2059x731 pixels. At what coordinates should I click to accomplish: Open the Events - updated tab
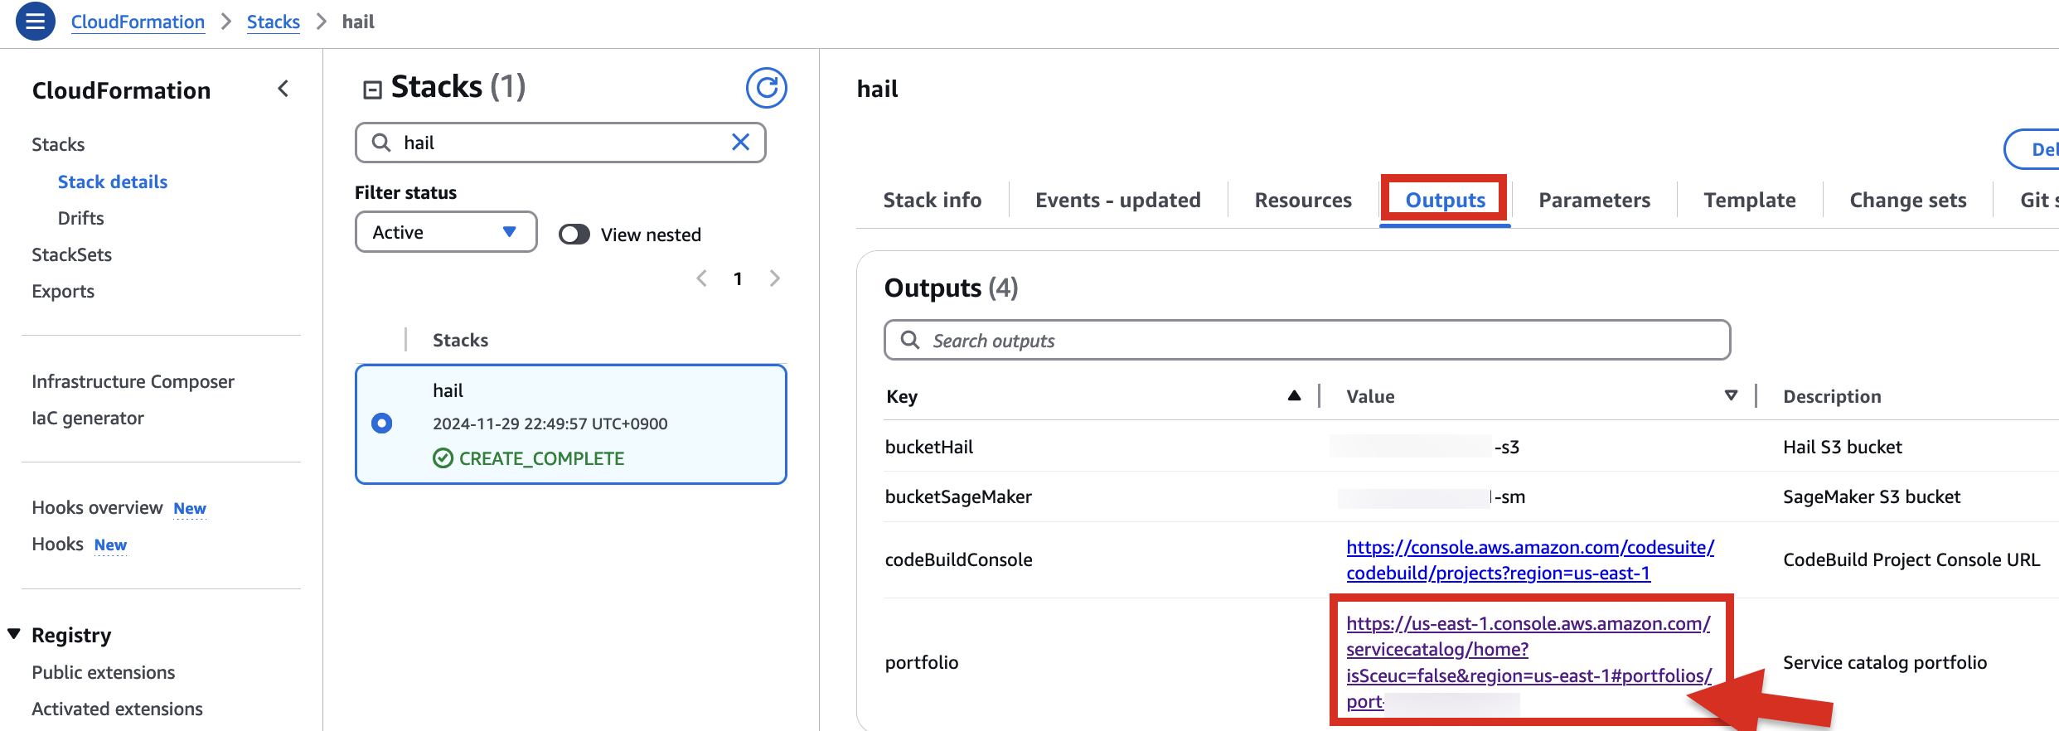click(x=1117, y=200)
